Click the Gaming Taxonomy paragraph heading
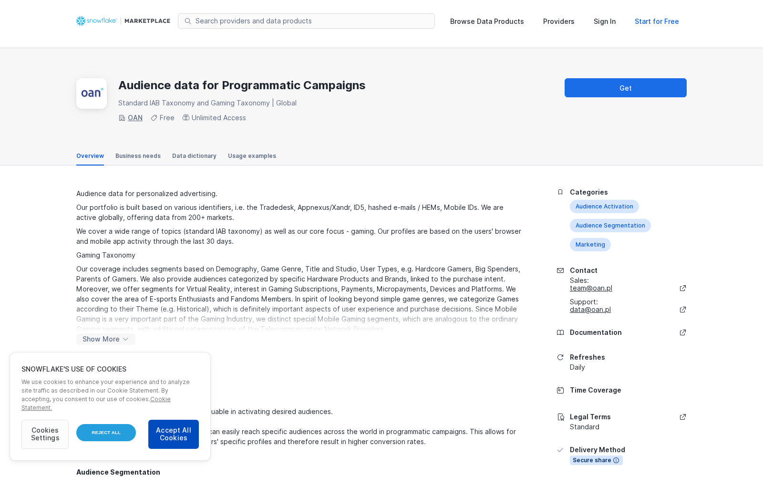Screen dimensions: 763x477 pos(106,255)
